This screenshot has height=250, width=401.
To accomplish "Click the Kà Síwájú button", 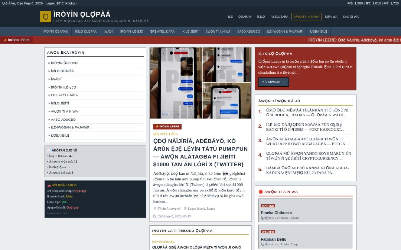I will [x=273, y=82].
